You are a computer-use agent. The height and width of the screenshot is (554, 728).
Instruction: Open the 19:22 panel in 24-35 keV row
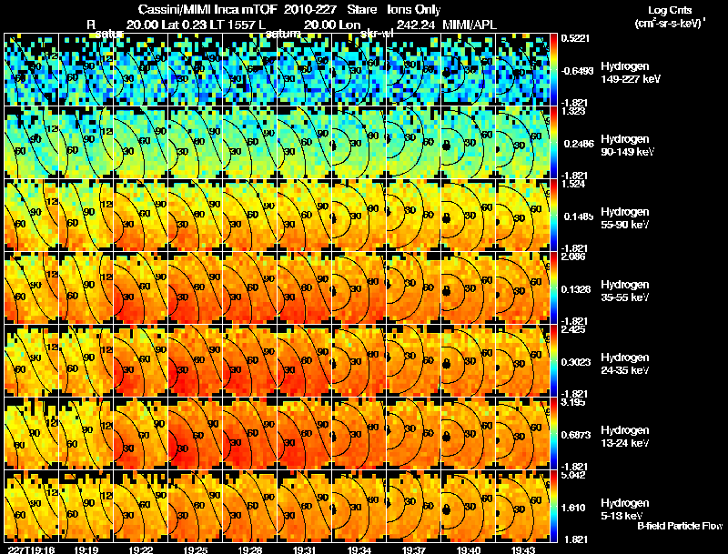point(140,361)
